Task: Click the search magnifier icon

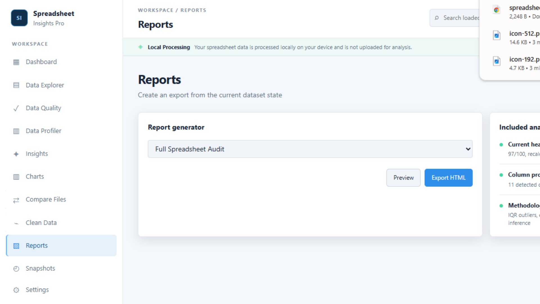Action: [x=436, y=18]
